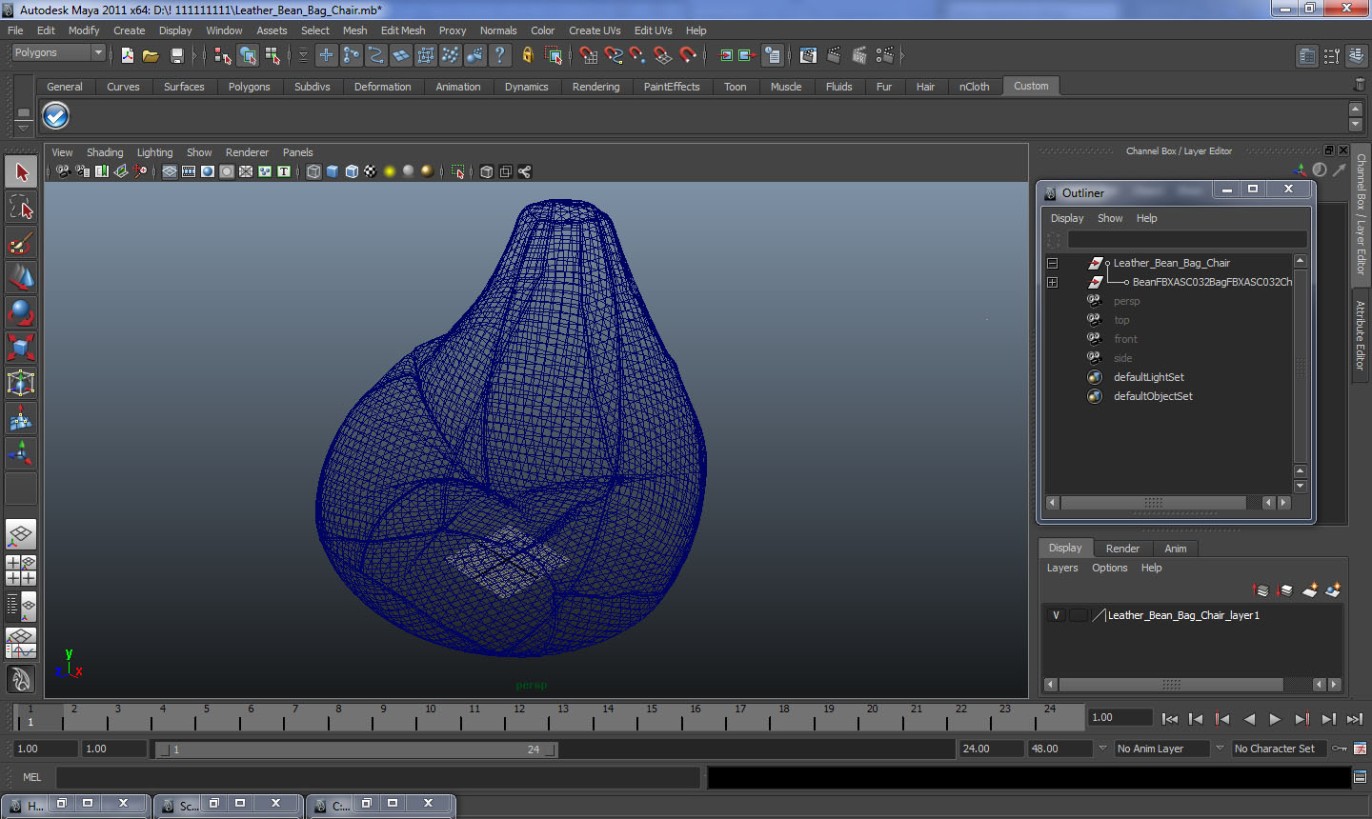Click the Save Scene disk icon
Screen dimensions: 1372x819
[176, 55]
